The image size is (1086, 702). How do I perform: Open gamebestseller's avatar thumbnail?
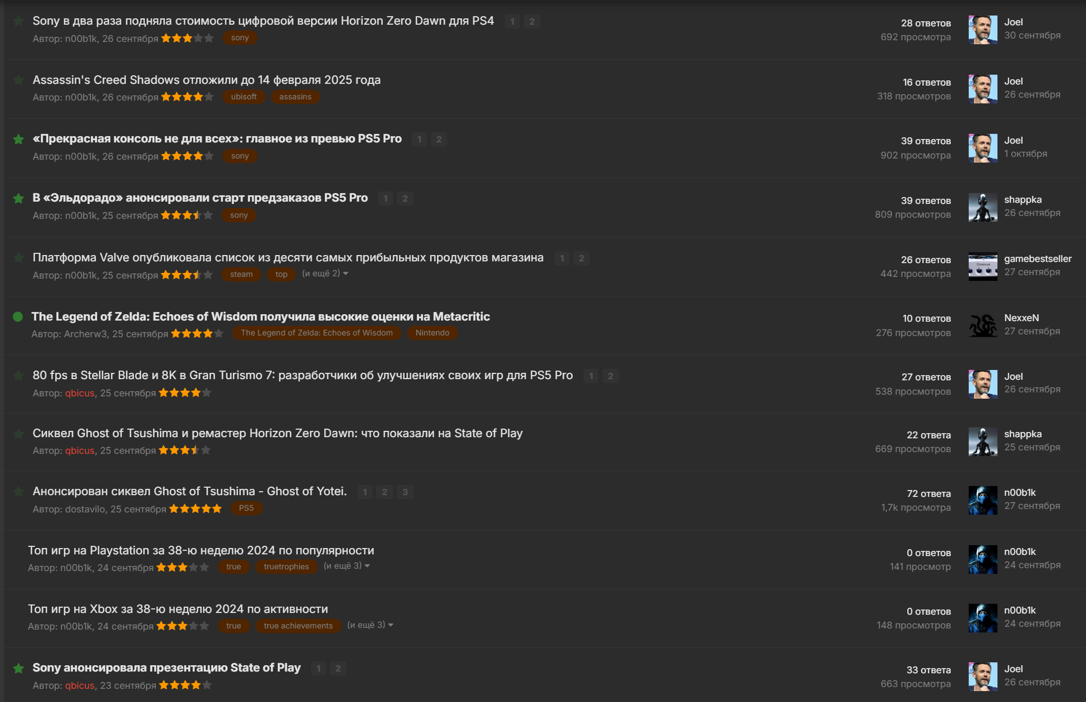click(x=983, y=267)
